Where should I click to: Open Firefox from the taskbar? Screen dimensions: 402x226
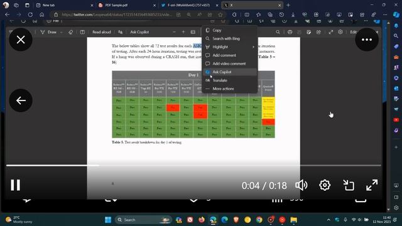click(202, 220)
